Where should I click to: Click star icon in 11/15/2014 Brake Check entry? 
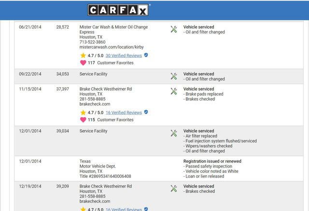point(83,113)
